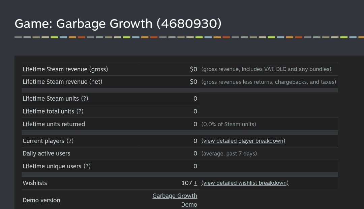Viewport: 364px width, 209px height.
Task: Click the '(average, past 7 days)' note
Action: coord(229,153)
